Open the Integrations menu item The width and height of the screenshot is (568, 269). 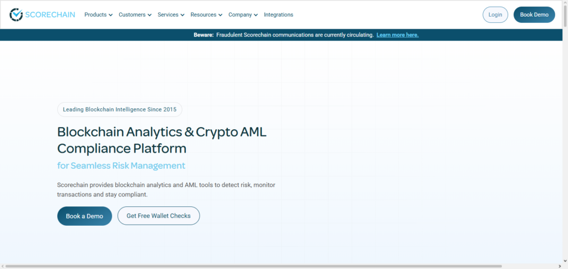pos(278,15)
